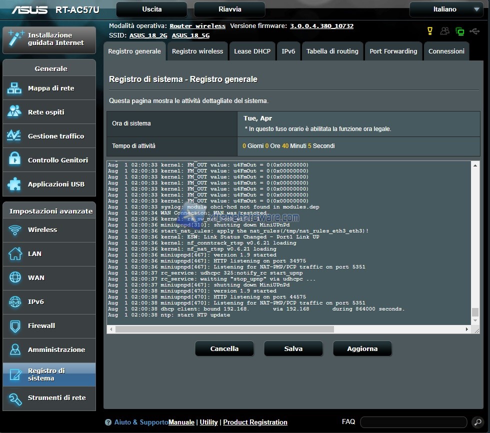
Task: Click the FAQ search input field
Action: pyautogui.click(x=412, y=422)
